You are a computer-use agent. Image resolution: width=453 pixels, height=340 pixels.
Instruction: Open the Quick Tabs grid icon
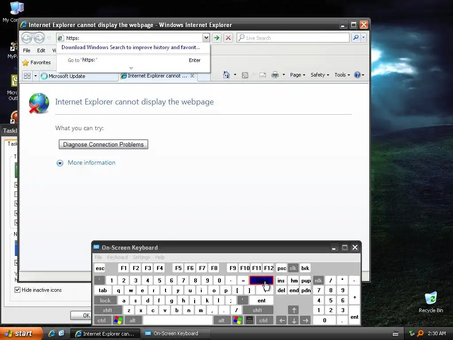[x=27, y=76]
